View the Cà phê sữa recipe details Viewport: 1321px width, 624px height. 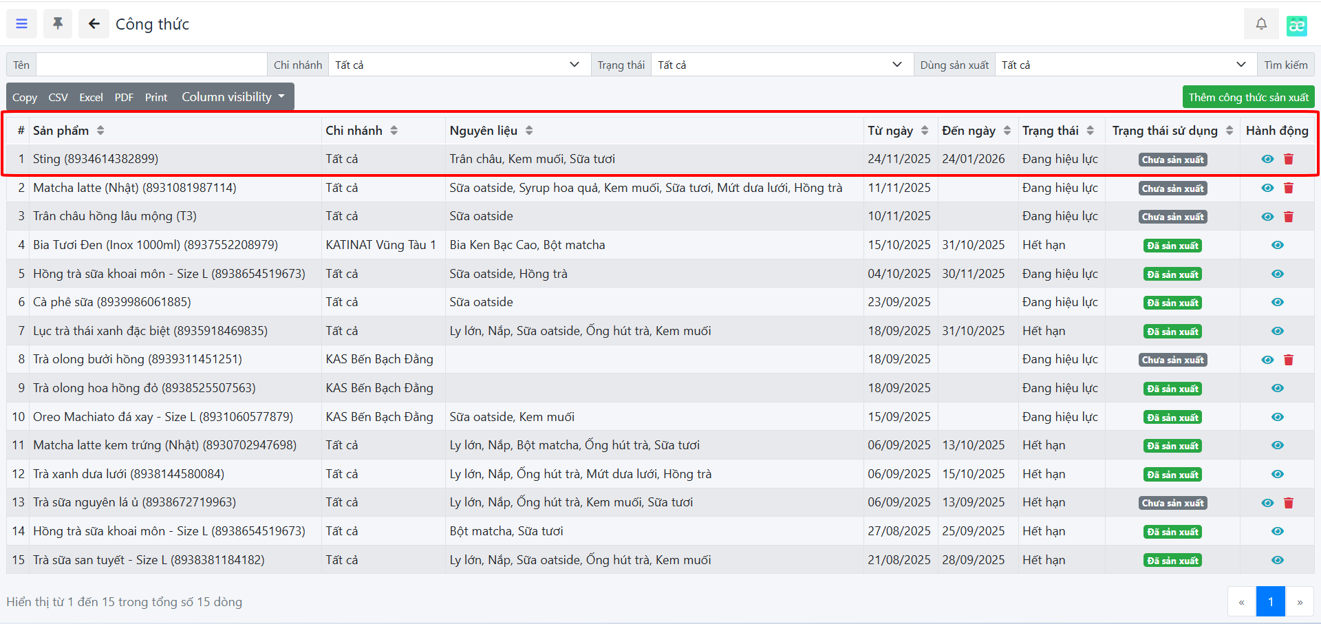(1277, 302)
